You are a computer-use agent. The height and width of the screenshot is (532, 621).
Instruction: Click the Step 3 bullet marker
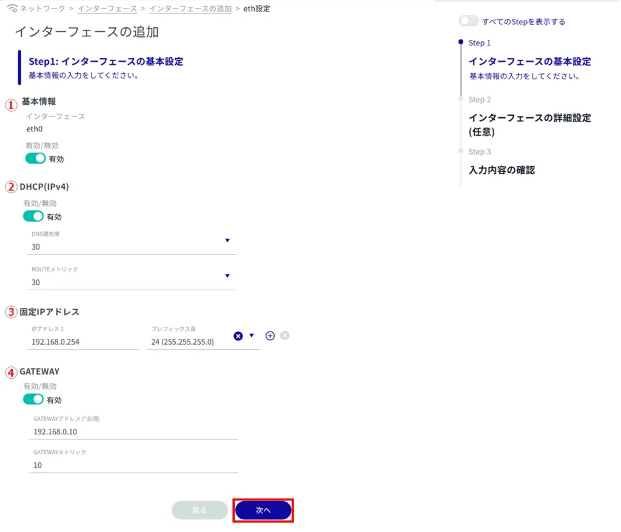461,151
